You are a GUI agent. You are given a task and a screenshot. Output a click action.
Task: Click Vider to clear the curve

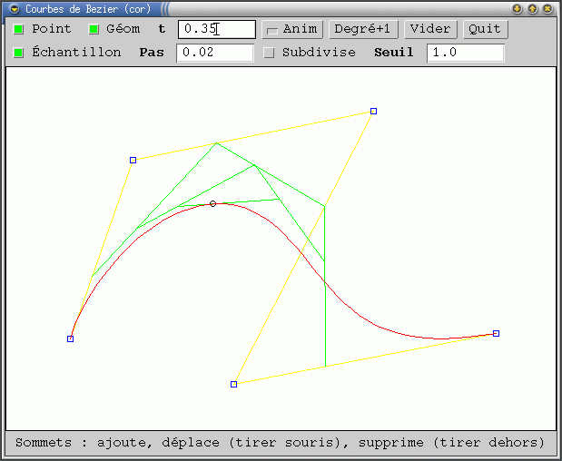[429, 29]
